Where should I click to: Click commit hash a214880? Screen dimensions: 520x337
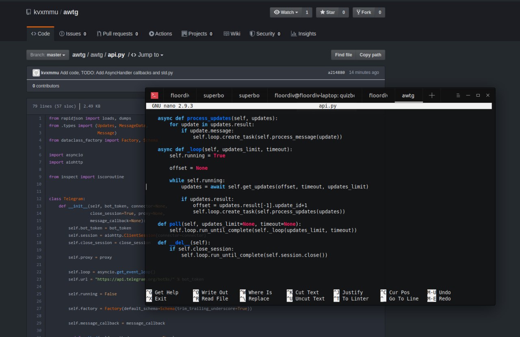point(336,73)
